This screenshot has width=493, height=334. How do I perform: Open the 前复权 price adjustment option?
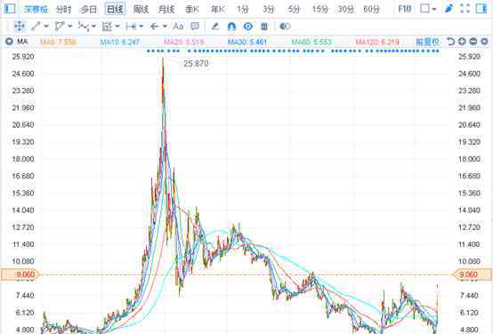point(427,42)
